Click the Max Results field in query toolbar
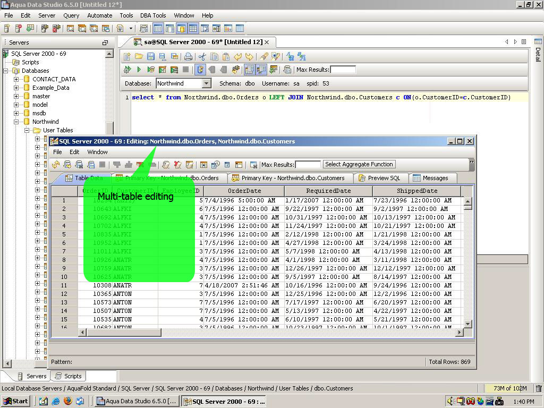 pos(343,70)
